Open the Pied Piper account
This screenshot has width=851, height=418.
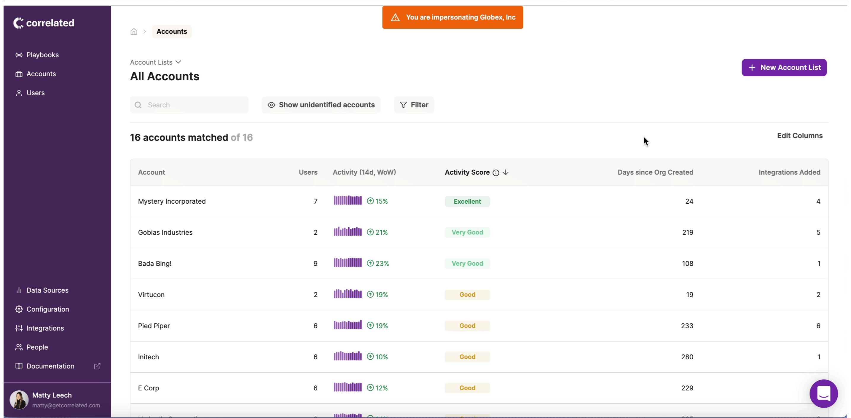pyautogui.click(x=154, y=326)
